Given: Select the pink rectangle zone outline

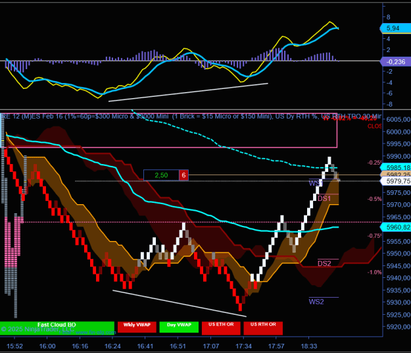Looking at the screenshot, I should pyautogui.click(x=169, y=148).
